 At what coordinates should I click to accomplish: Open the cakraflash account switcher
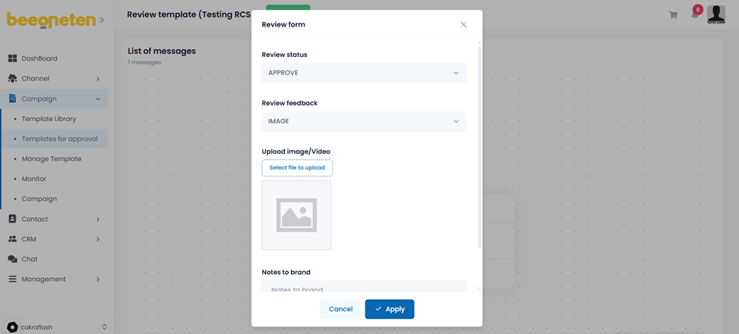57,327
